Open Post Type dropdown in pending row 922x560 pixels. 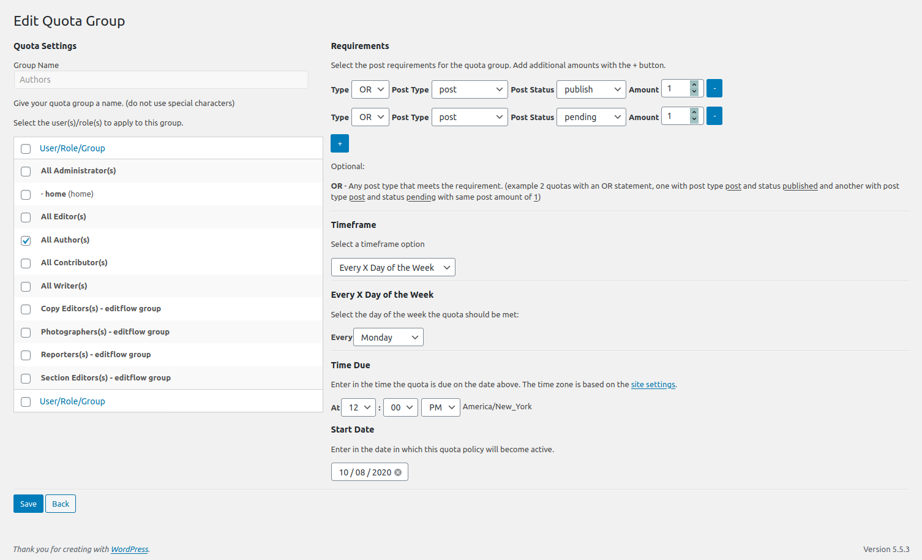pyautogui.click(x=470, y=117)
